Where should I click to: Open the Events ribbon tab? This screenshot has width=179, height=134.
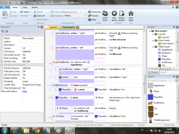[x=34, y=7]
